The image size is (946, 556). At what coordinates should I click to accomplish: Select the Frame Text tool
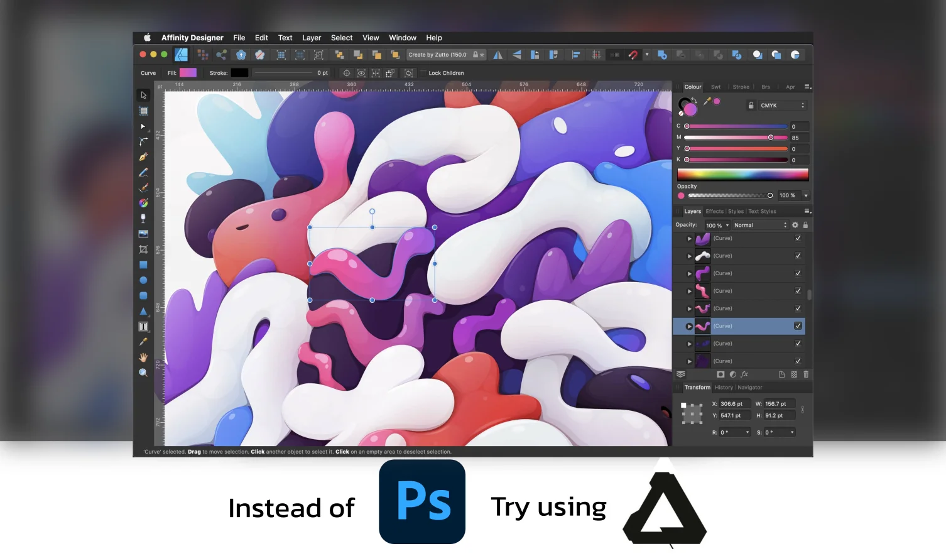[x=143, y=326]
